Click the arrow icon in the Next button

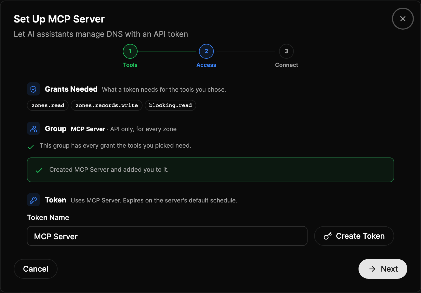pos(372,269)
